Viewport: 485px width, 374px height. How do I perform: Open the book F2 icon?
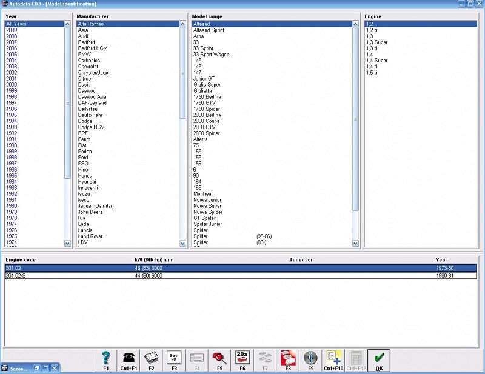point(151,361)
